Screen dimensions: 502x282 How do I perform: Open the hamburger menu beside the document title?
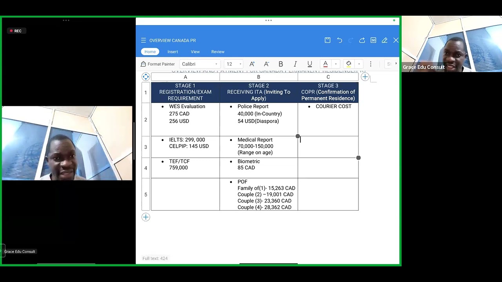click(x=144, y=40)
